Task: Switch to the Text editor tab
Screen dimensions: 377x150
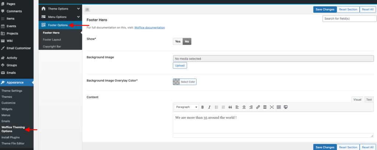Action: click(x=369, y=99)
